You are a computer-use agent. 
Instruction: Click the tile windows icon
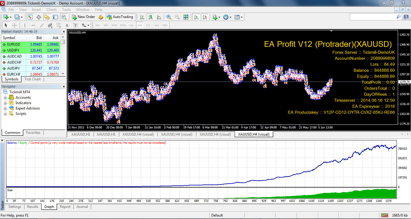(186, 17)
